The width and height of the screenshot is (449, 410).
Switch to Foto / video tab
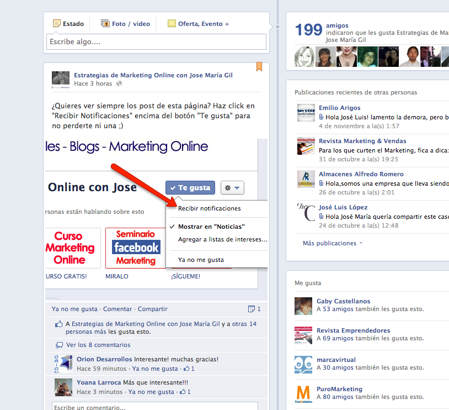[125, 24]
